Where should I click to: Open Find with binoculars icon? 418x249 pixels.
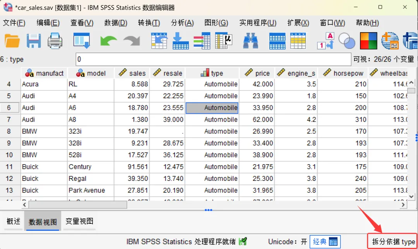[x=250, y=41]
